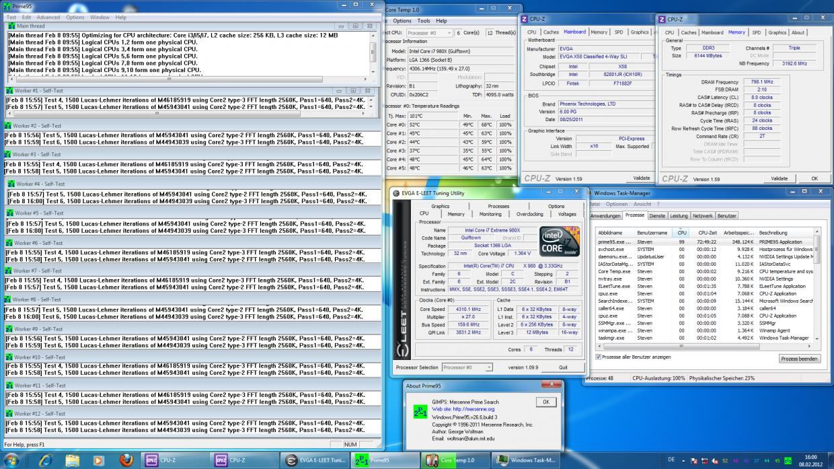This screenshot has height=469, width=834.
Task: Select prime95.exe row in Task-Manager
Action: tap(704, 242)
